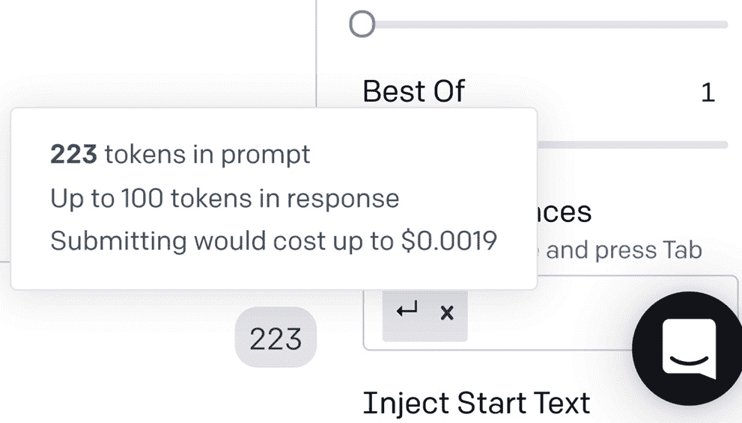Viewport: 742px width, 423px height.
Task: Click the word 'prompt' in the tooltip
Action: coord(270,155)
